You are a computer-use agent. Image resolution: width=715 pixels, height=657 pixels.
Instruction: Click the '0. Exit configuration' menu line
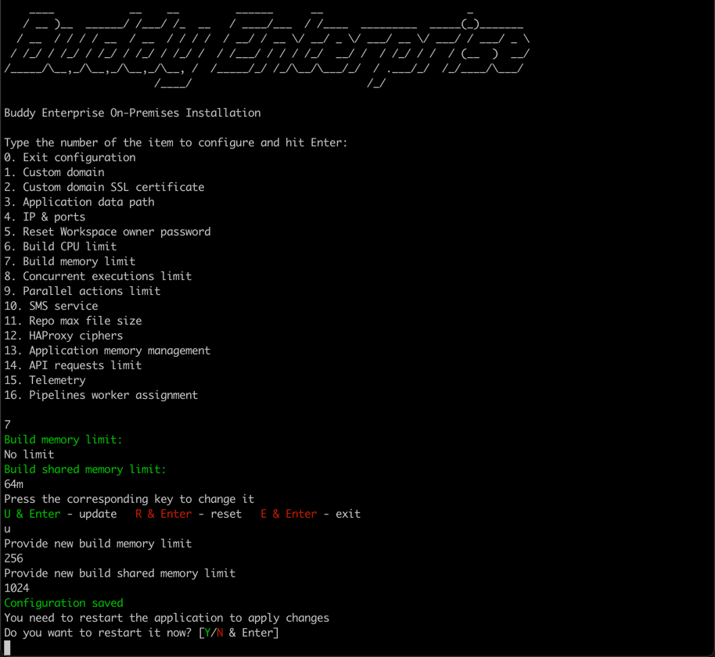pyautogui.click(x=70, y=157)
